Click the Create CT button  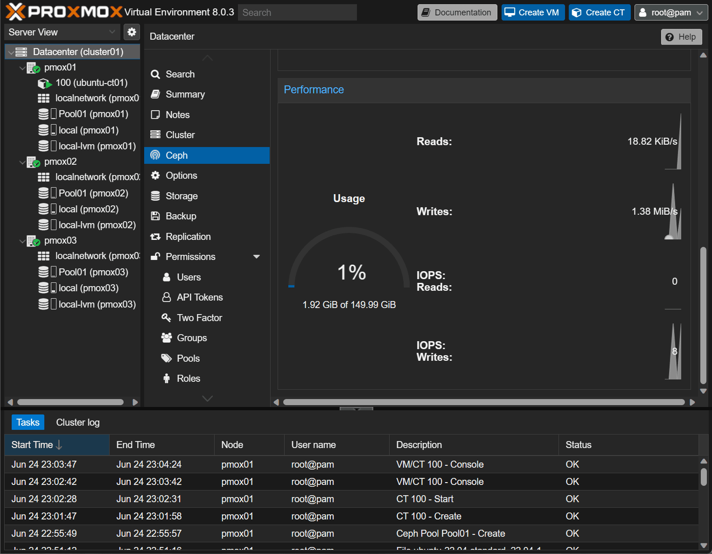[x=599, y=13]
